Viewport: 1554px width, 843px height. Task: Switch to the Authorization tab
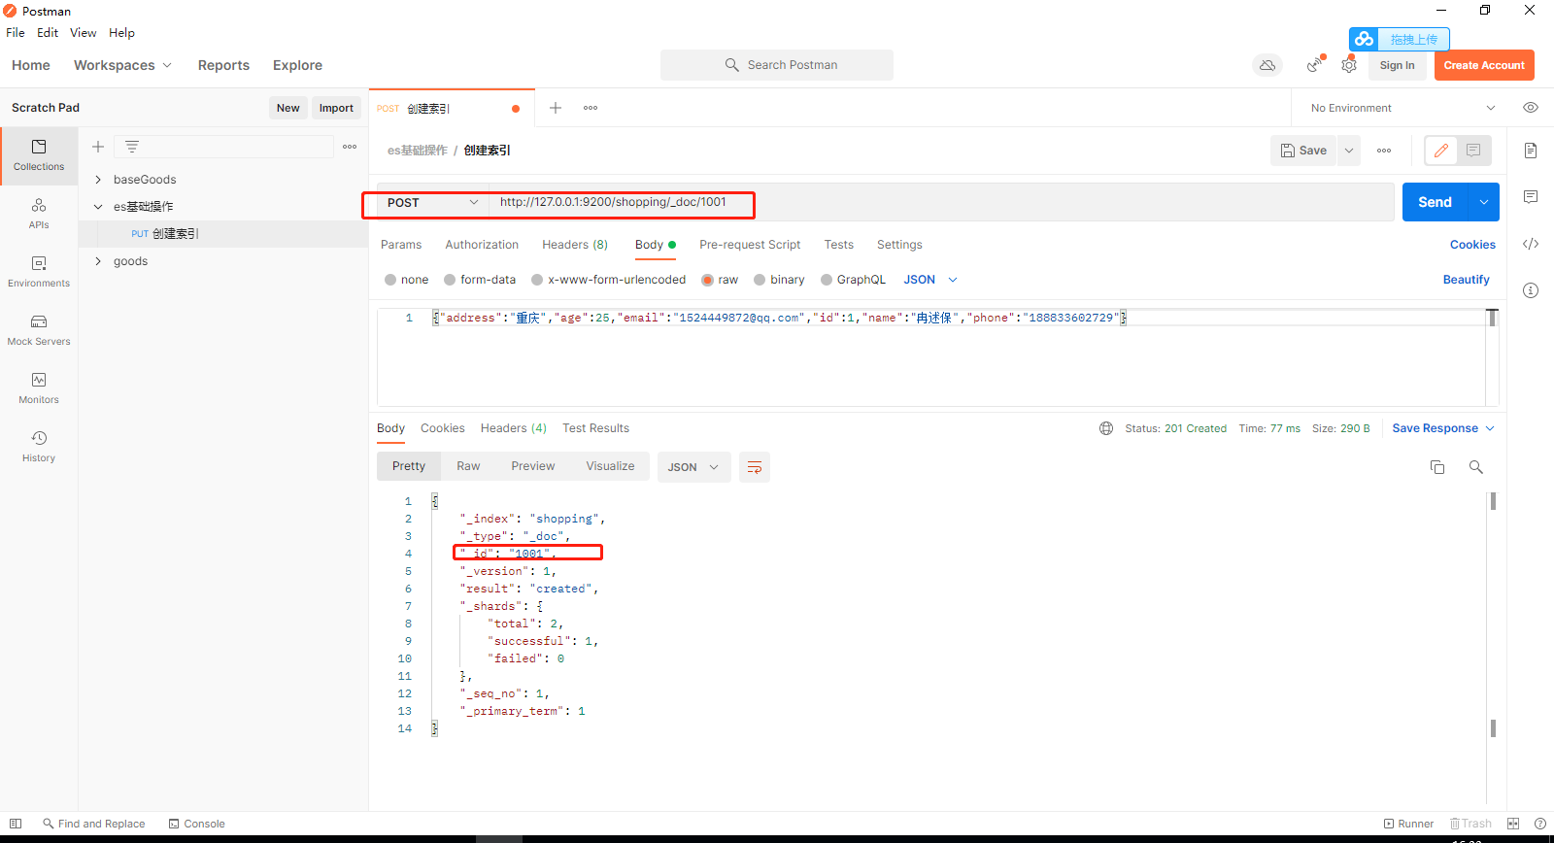tap(482, 245)
